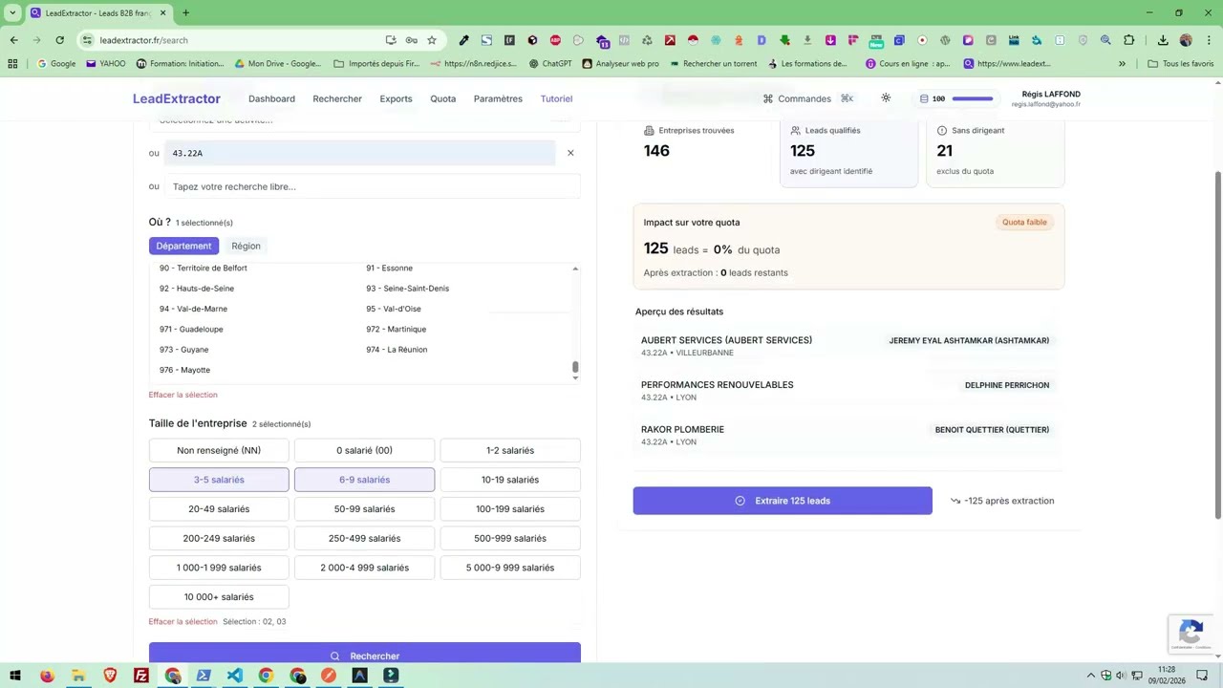Image resolution: width=1223 pixels, height=688 pixels.
Task: Click the 43.22A activity code field
Action: (359, 153)
